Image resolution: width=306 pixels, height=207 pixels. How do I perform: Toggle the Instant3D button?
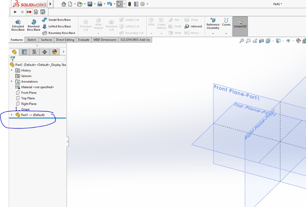pos(240,26)
